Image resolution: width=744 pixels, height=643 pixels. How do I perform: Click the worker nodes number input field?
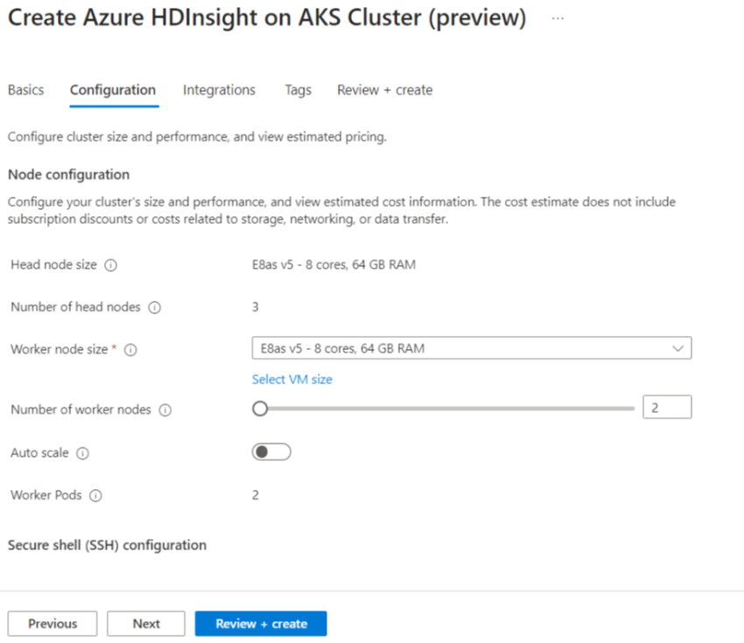tap(666, 408)
